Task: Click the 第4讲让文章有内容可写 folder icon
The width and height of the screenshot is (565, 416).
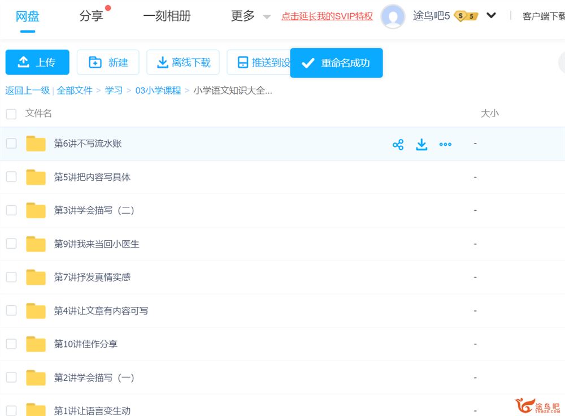Action: click(x=36, y=311)
